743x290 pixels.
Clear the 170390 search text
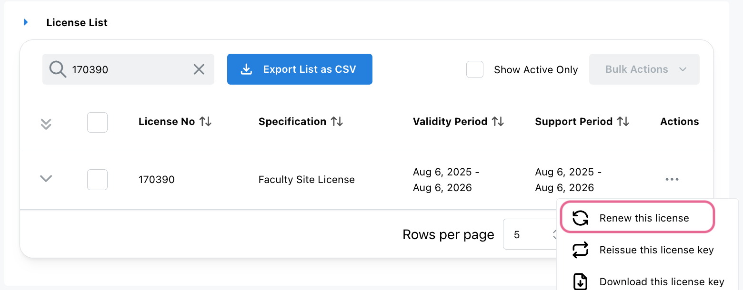(199, 69)
